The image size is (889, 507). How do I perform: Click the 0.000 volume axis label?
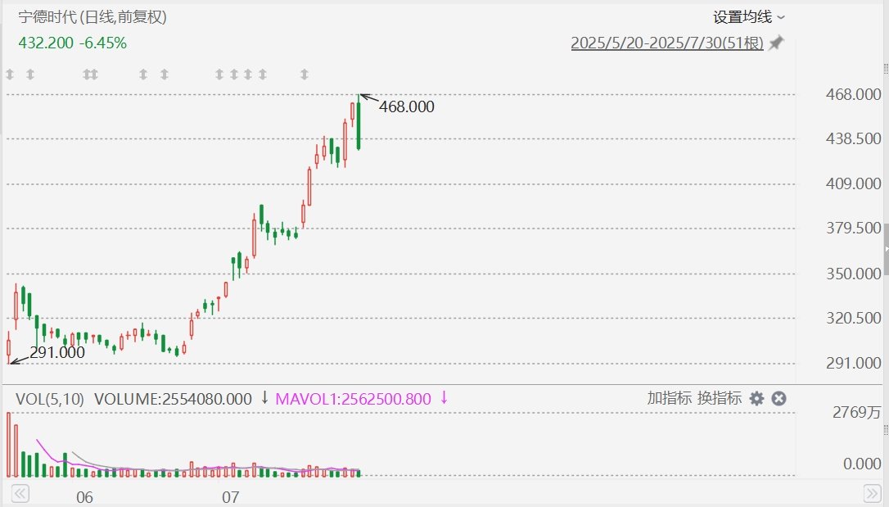click(x=862, y=464)
